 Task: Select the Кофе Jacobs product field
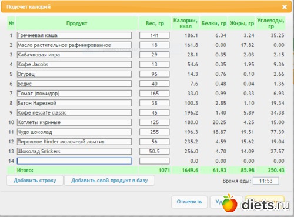[x=74, y=64]
